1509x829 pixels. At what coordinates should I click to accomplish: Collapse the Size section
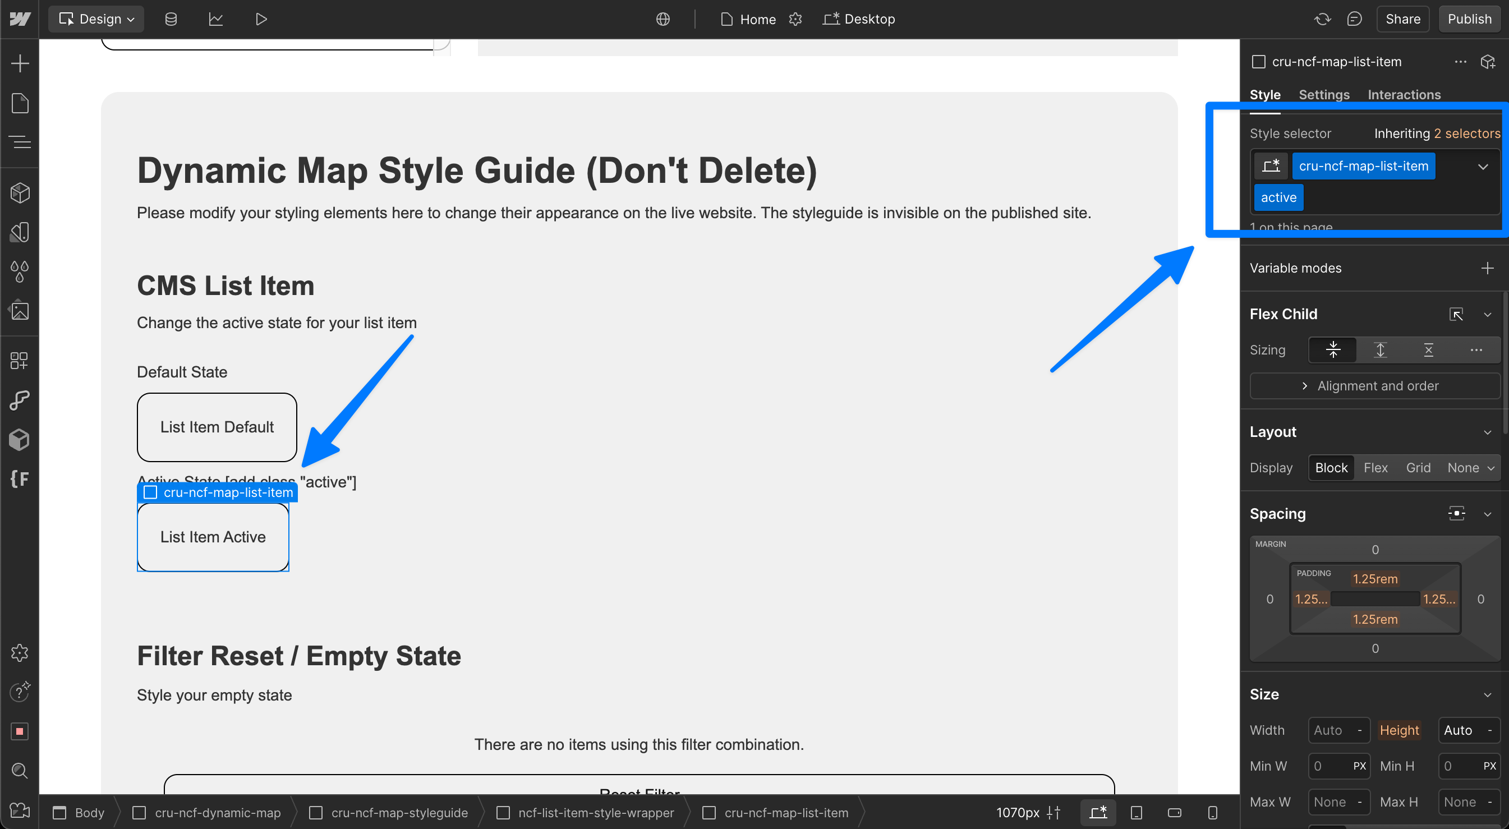coord(1487,695)
